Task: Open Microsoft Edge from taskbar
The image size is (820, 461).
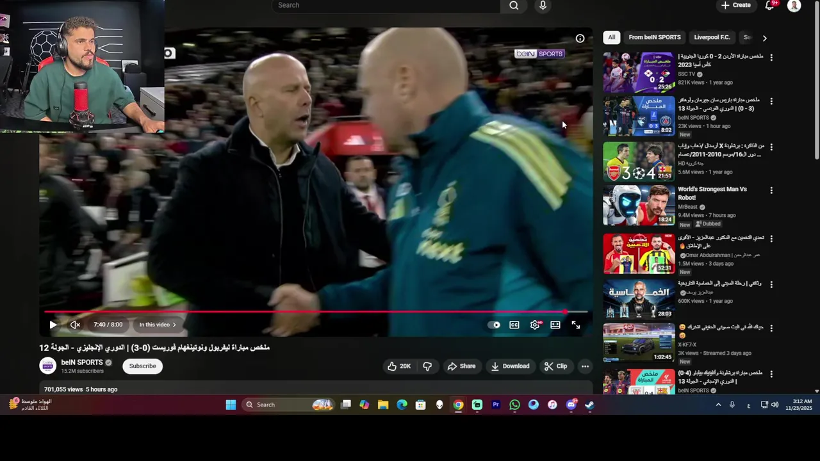Action: coord(402,405)
